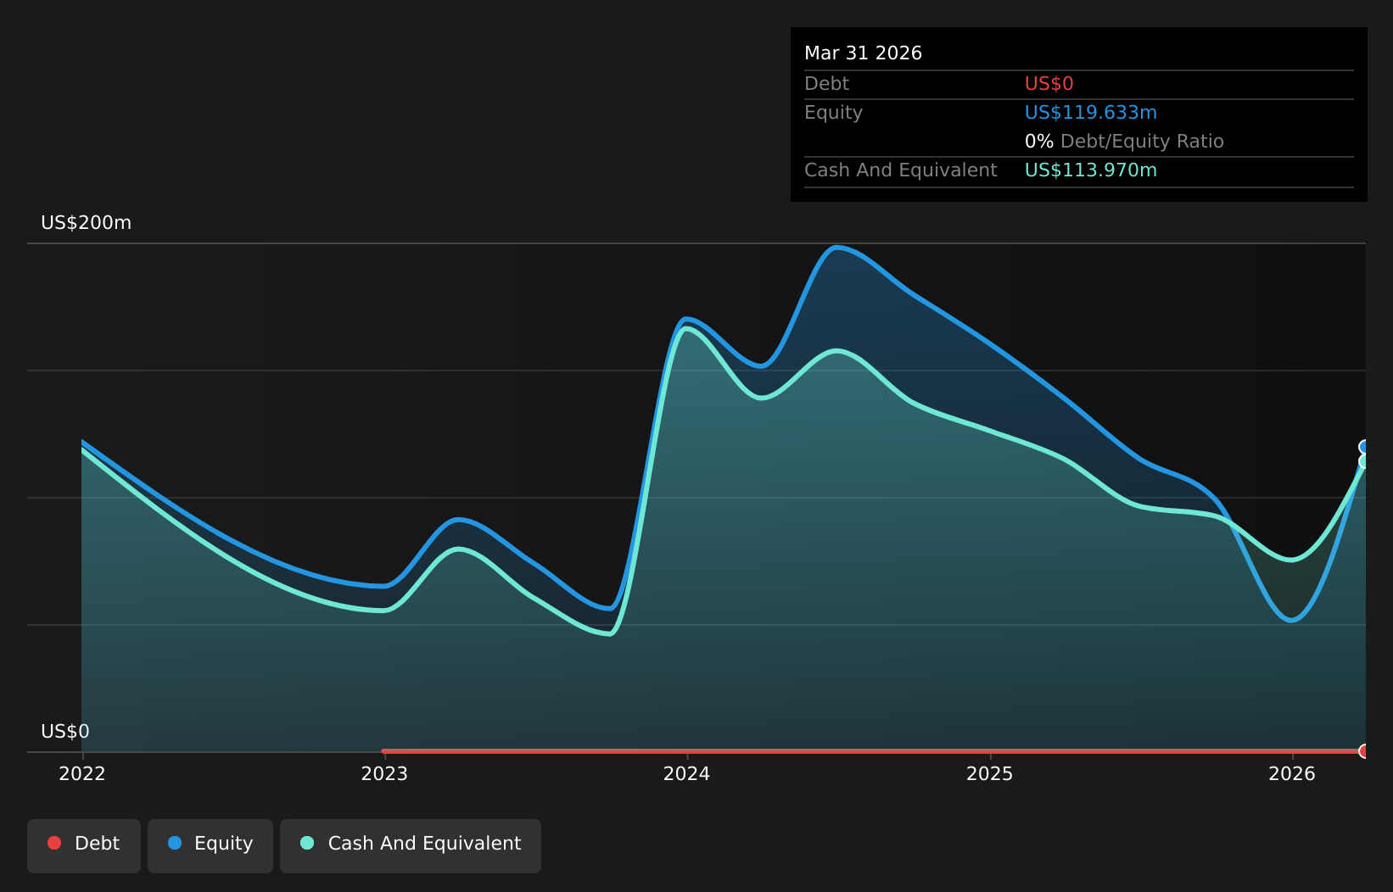Viewport: 1393px width, 892px height.
Task: Click the US$200m y-axis label
Action: 87,223
